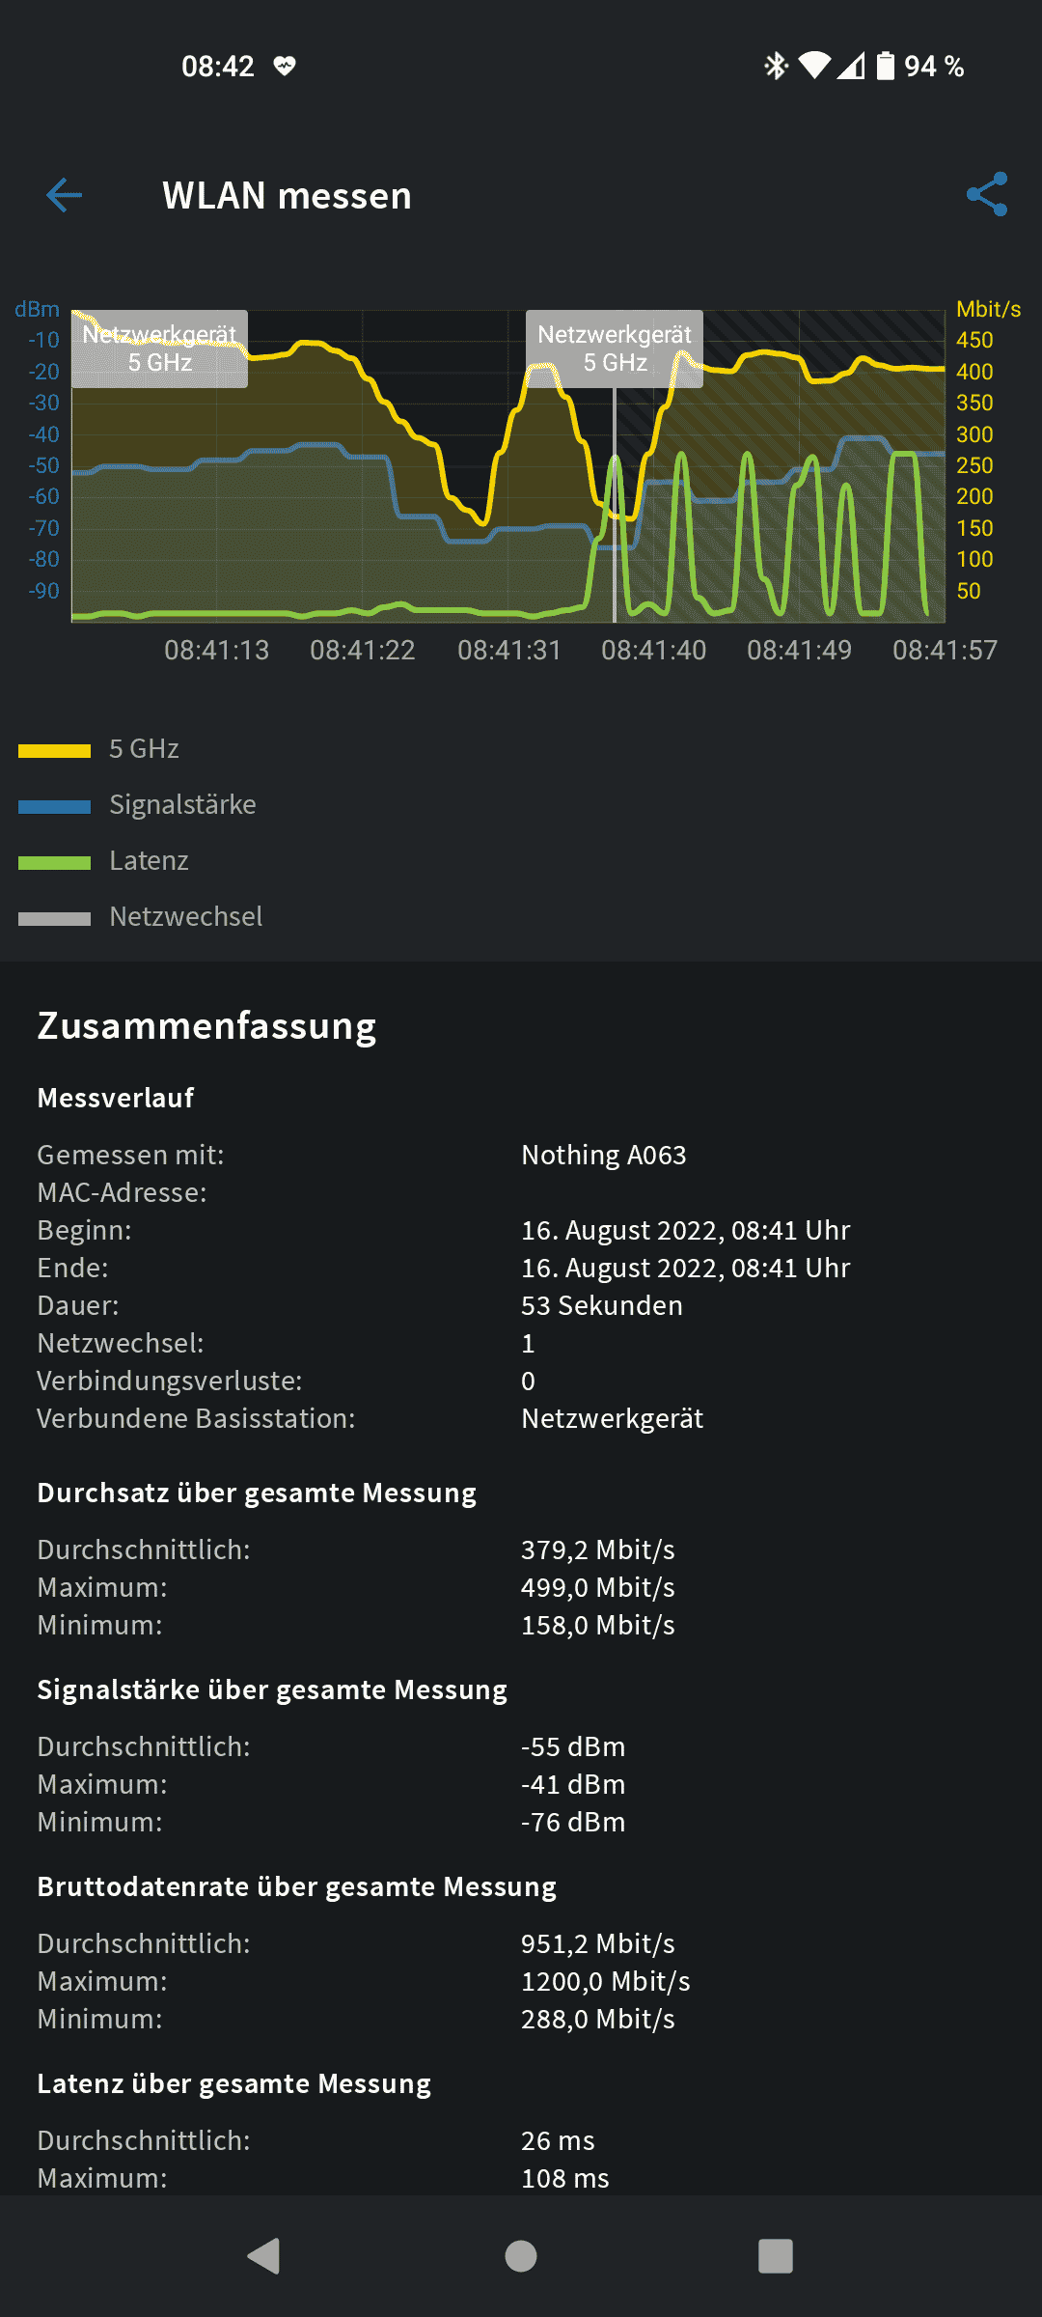
Task: Select the yellow 5 GHz legend swatch
Action: click(x=54, y=750)
